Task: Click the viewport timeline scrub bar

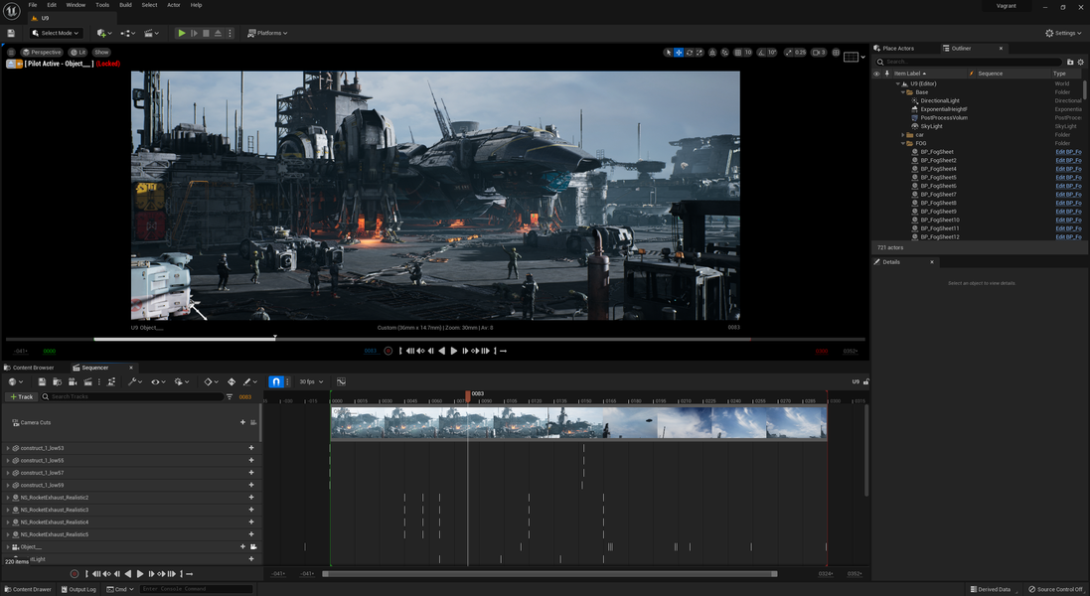Action: [435, 339]
